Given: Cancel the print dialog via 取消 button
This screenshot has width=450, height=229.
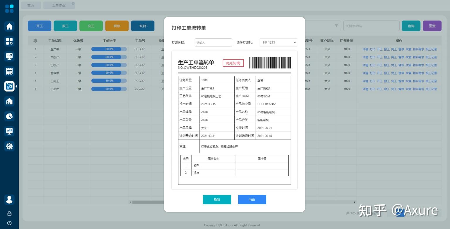Looking at the screenshot, I should click(217, 199).
